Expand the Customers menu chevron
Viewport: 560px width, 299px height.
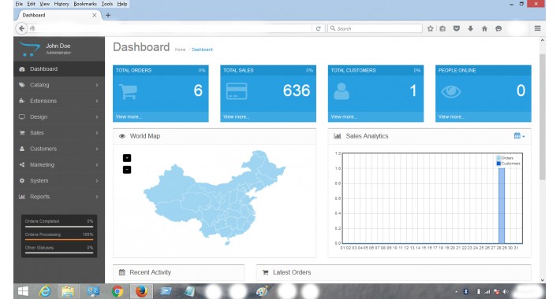tap(97, 149)
